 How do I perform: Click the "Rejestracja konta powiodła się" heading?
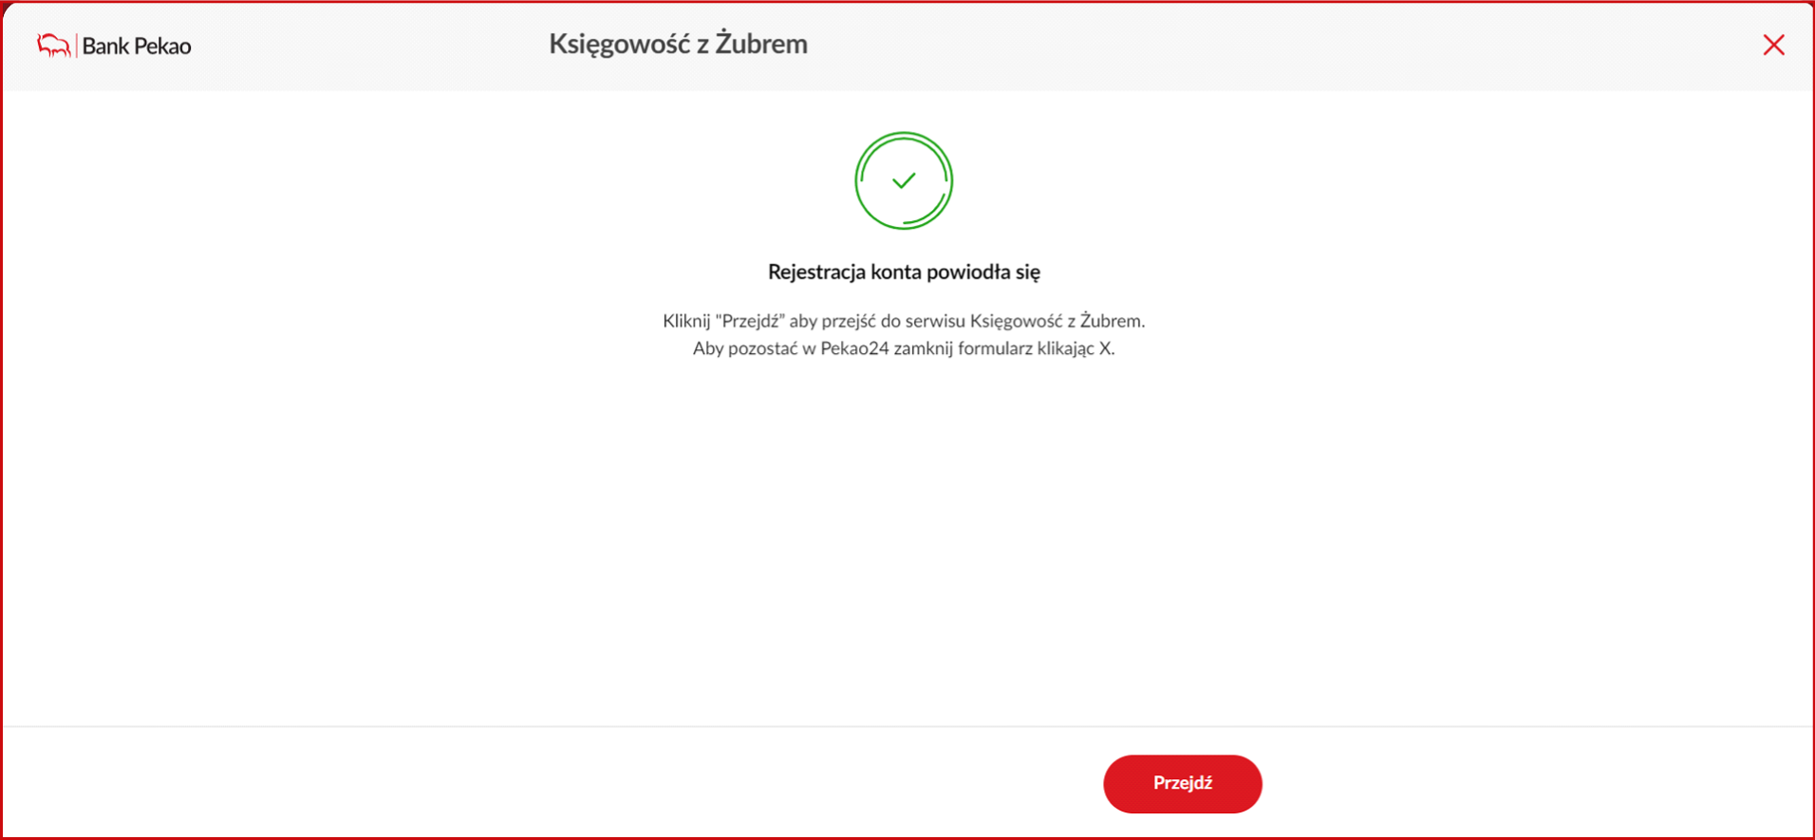(x=904, y=271)
